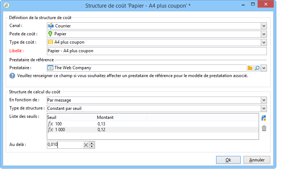This screenshot has width=281, height=174.
Task: Maximize the cost structure window
Action: pos(253,4)
